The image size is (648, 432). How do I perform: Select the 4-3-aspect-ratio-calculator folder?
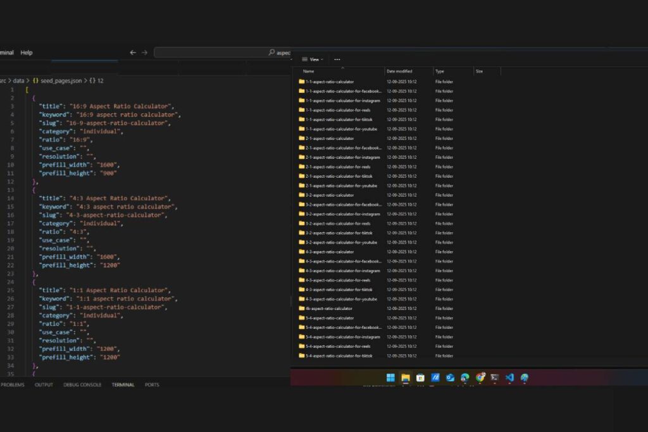click(329, 252)
